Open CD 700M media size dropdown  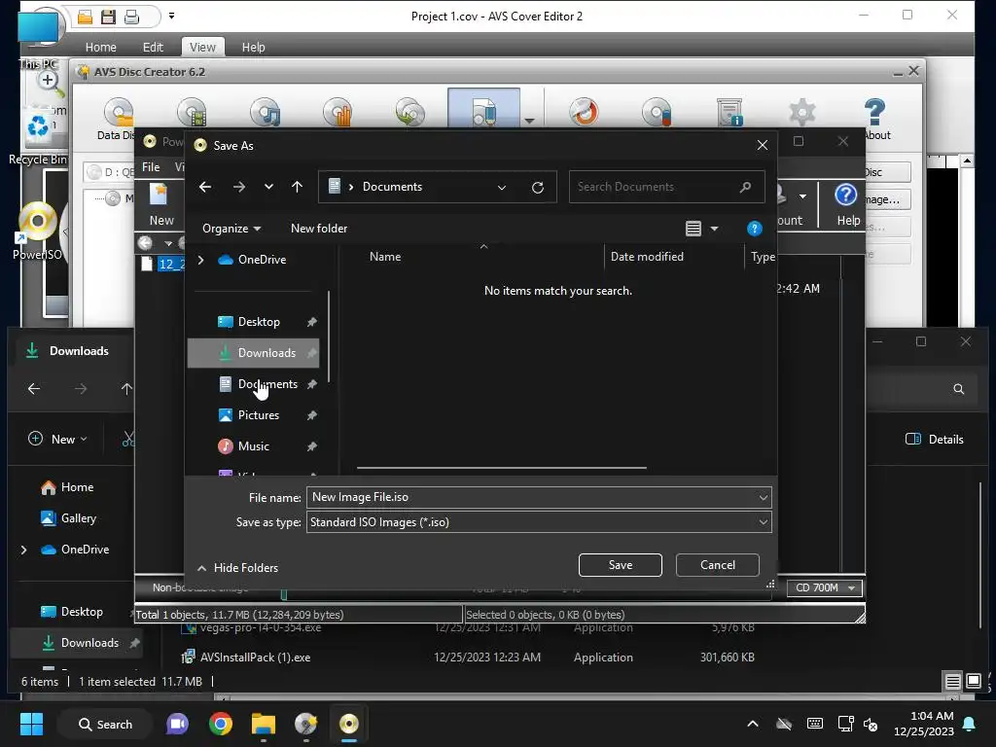pos(825,588)
